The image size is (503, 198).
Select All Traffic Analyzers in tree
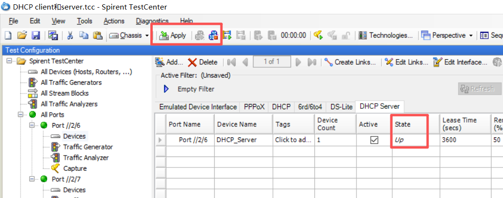tap(69, 104)
